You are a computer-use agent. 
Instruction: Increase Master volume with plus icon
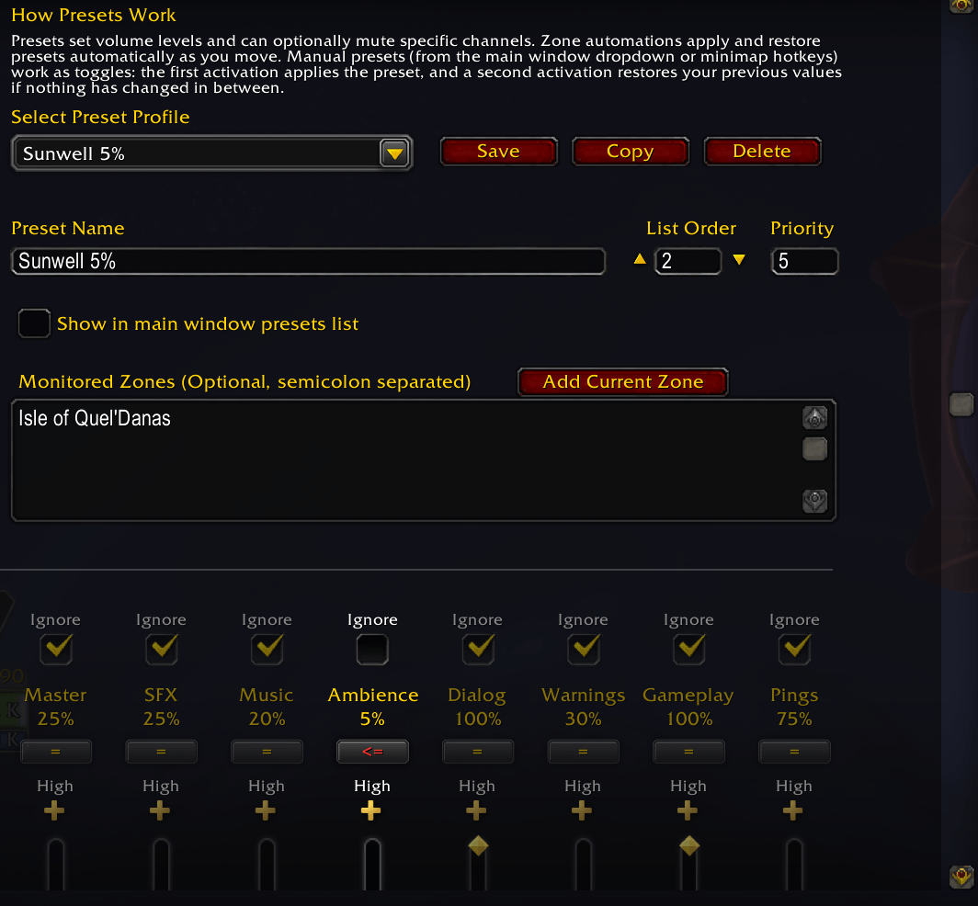pos(54,810)
